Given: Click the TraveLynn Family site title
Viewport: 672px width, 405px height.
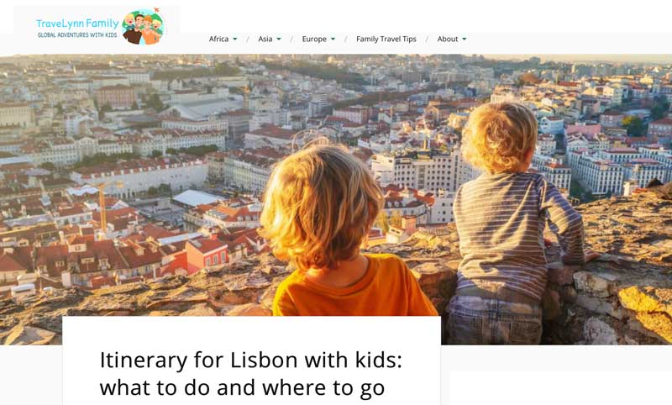Looking at the screenshot, I should [77, 24].
